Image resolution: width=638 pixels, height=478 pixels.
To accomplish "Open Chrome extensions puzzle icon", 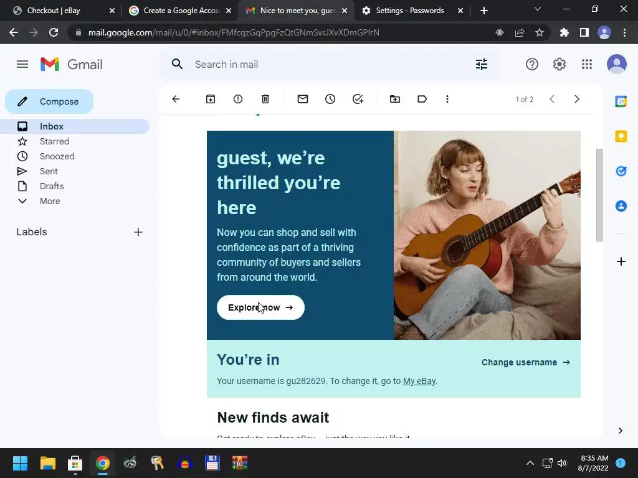I will 564,32.
